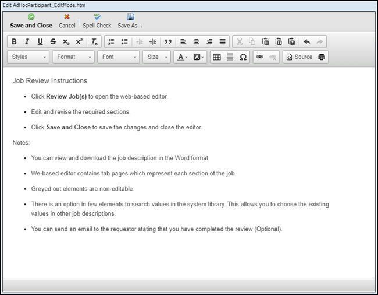Cancel the editing session
Viewport: 378px width, 295px height.
67,21
